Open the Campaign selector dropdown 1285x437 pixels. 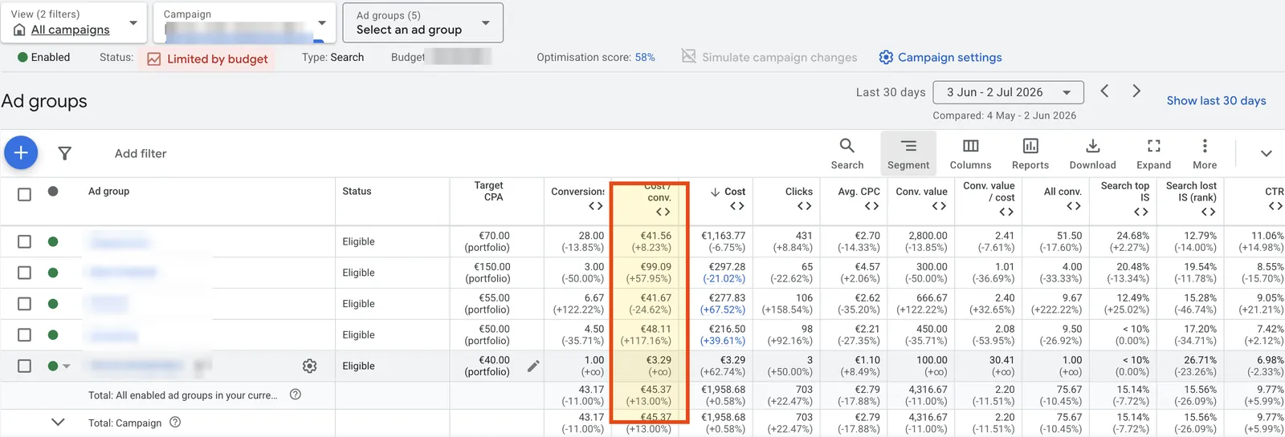pos(245,22)
